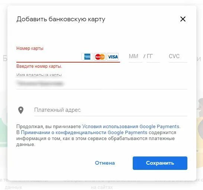Click the payment data info paragraph

click(x=99, y=135)
